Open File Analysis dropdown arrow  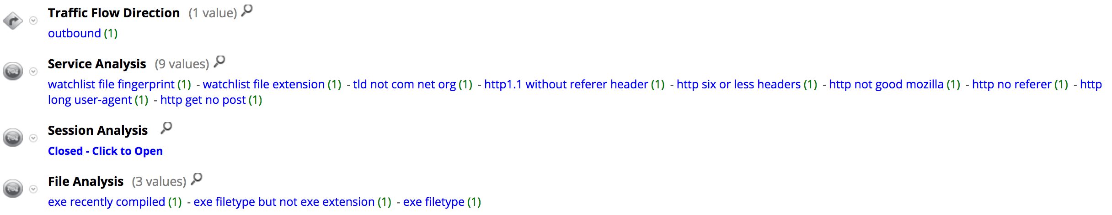tap(33, 189)
